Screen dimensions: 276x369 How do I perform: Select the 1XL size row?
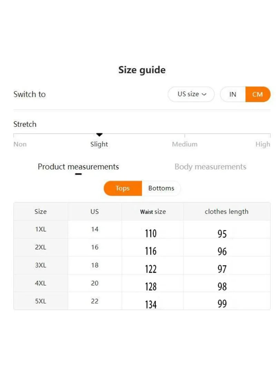point(40,229)
